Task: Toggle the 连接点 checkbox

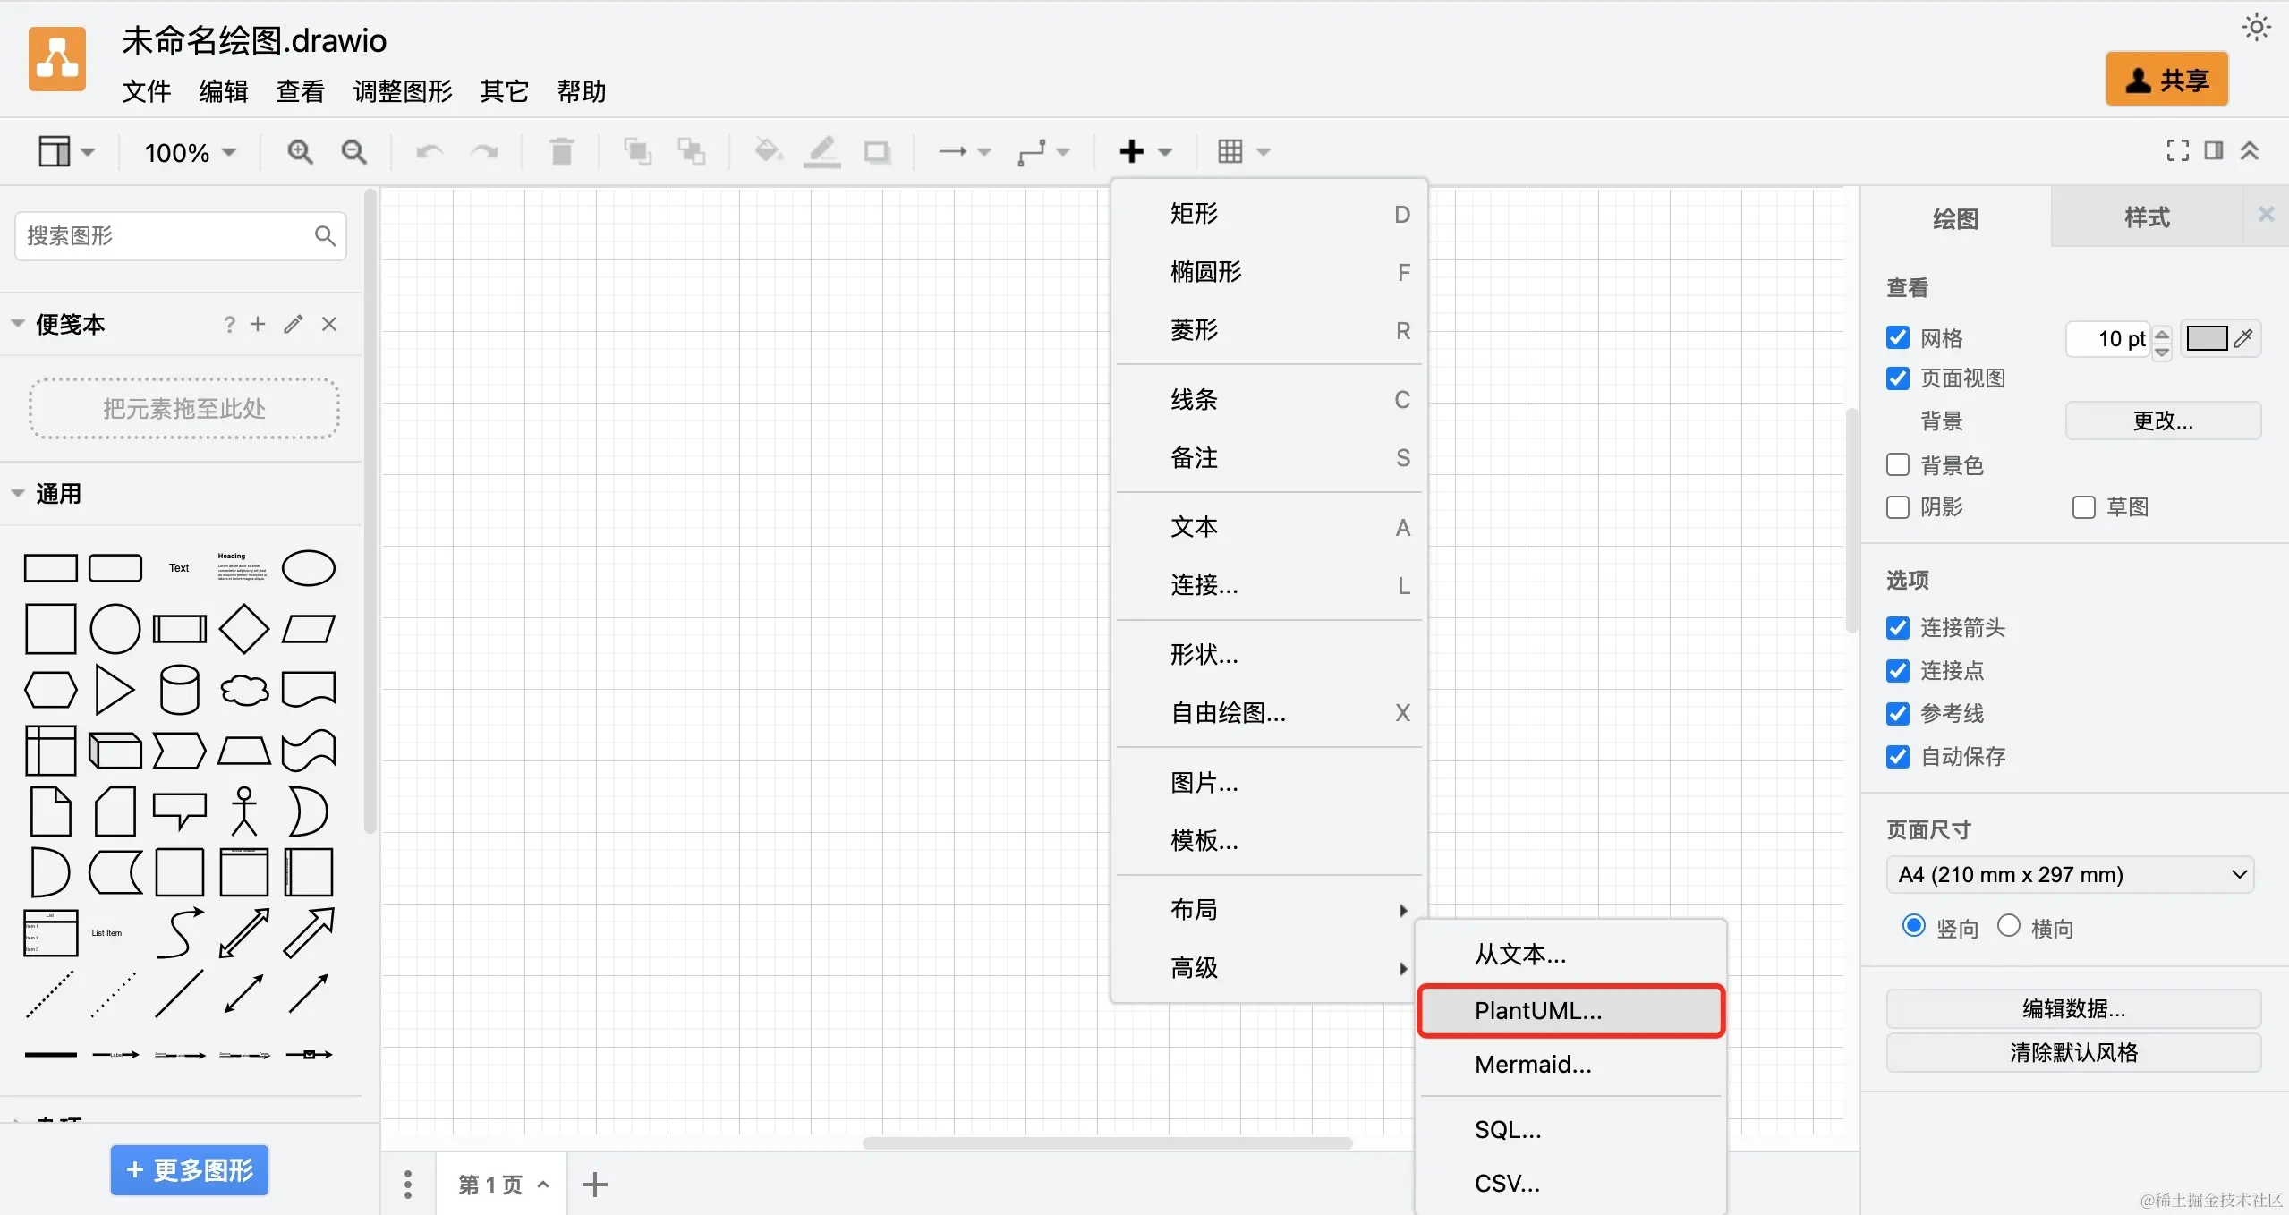Action: pos(1897,671)
